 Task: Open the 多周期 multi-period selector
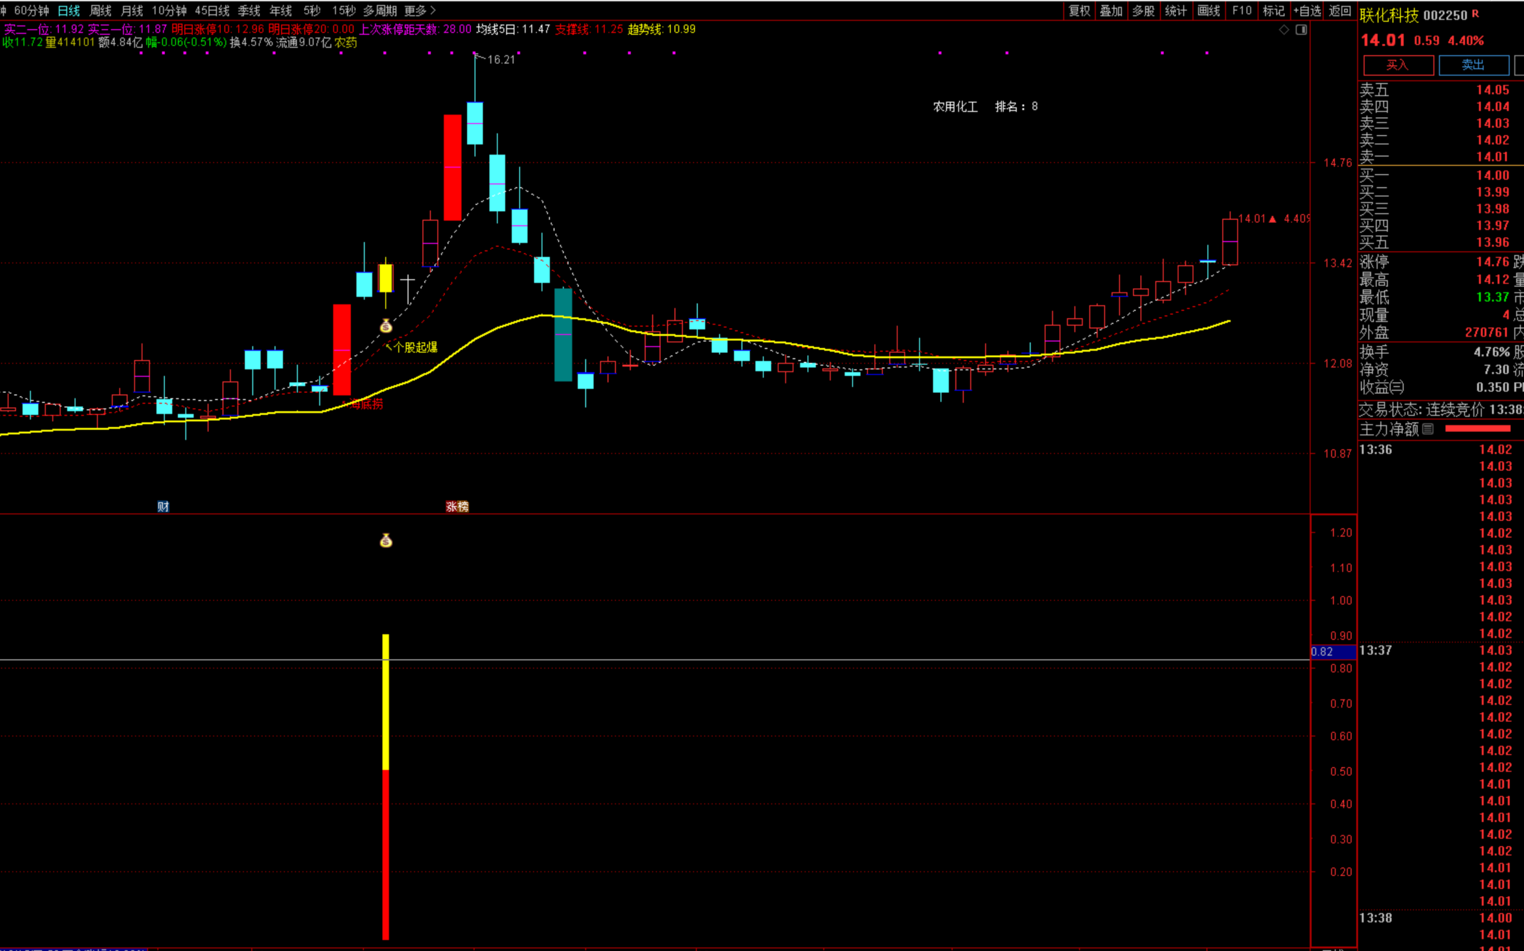pyautogui.click(x=380, y=11)
